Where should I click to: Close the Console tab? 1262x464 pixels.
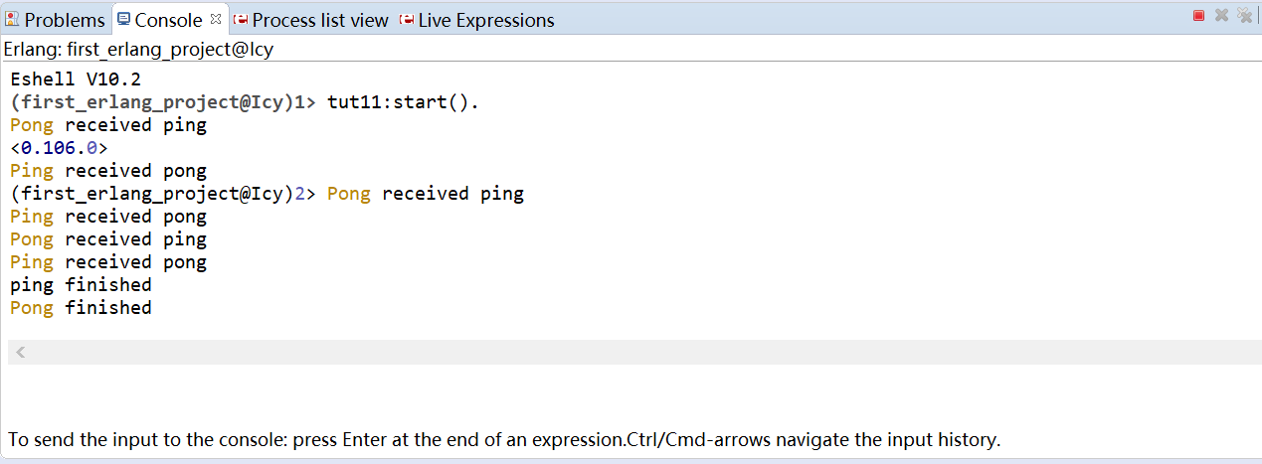(x=216, y=18)
